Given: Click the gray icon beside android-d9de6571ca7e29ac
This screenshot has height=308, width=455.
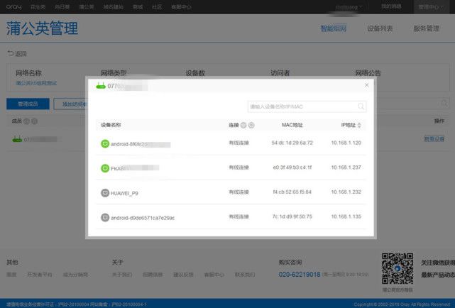Looking at the screenshot, I should point(104,217).
